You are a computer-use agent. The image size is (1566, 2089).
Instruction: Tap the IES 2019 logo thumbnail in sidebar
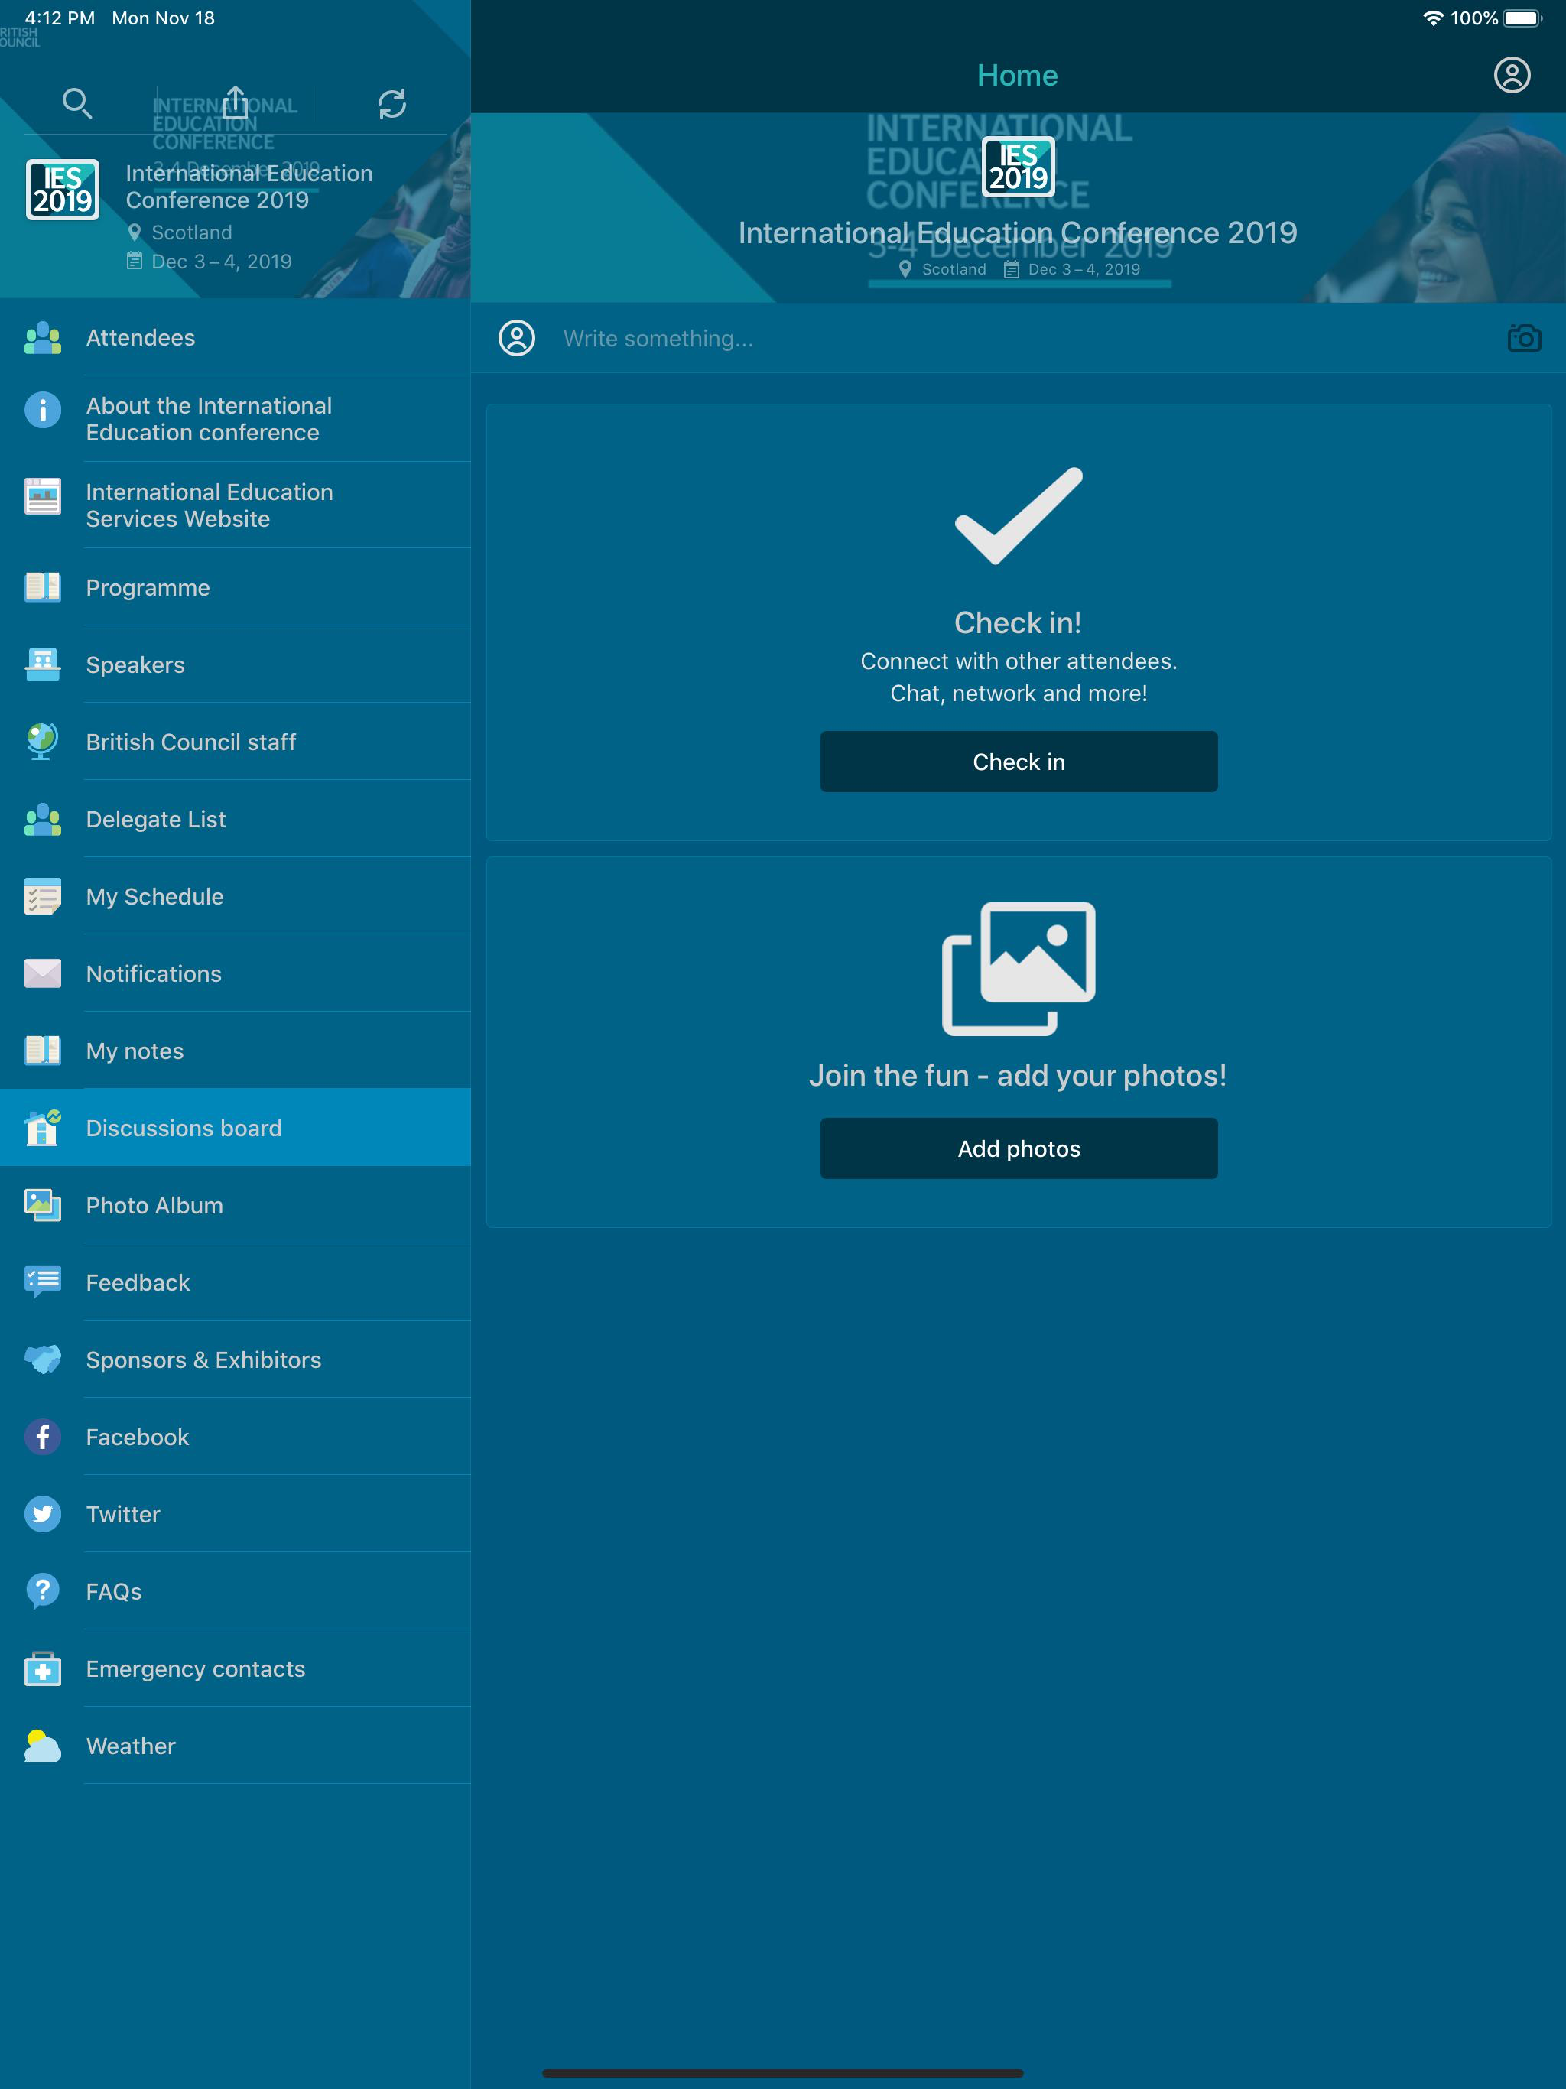pos(63,190)
